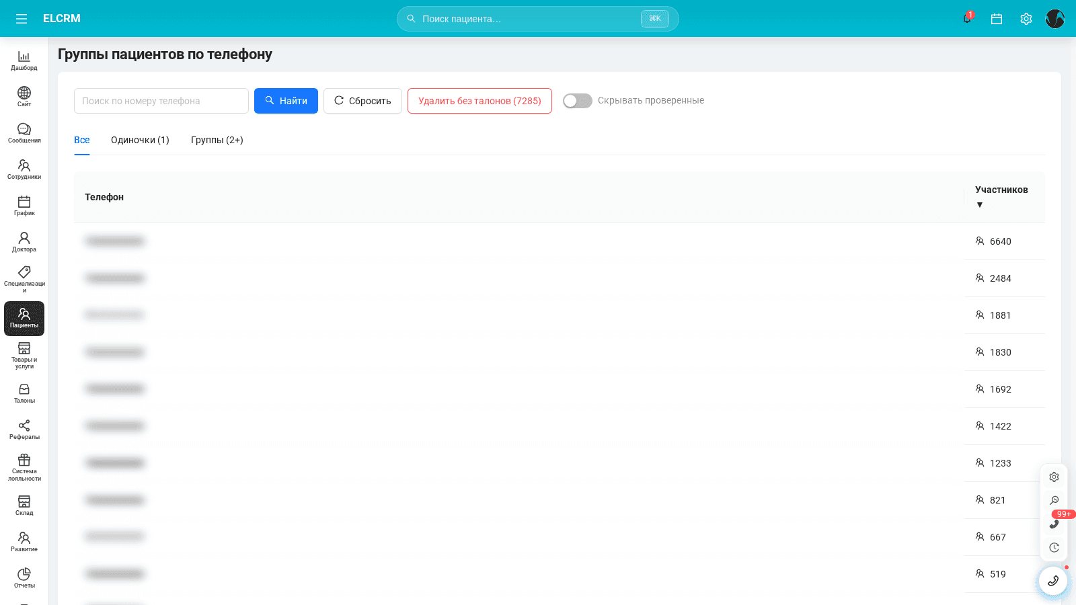Open Специализации in sidebar
The image size is (1076, 605).
(x=24, y=279)
